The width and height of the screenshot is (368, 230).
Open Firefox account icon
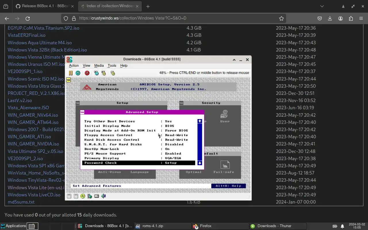340,18
